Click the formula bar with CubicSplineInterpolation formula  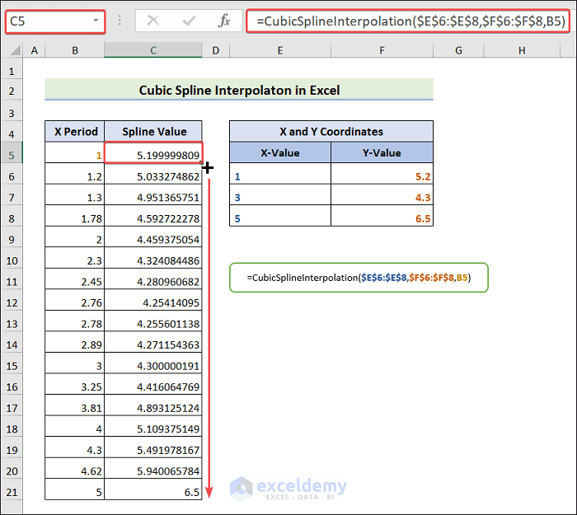click(x=408, y=21)
